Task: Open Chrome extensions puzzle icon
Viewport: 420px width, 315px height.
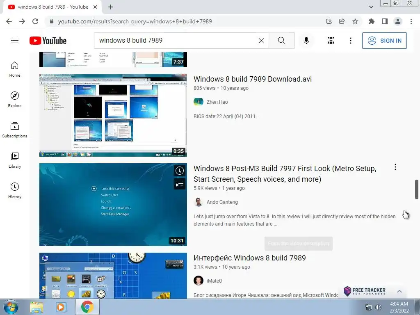Action: coord(371,21)
